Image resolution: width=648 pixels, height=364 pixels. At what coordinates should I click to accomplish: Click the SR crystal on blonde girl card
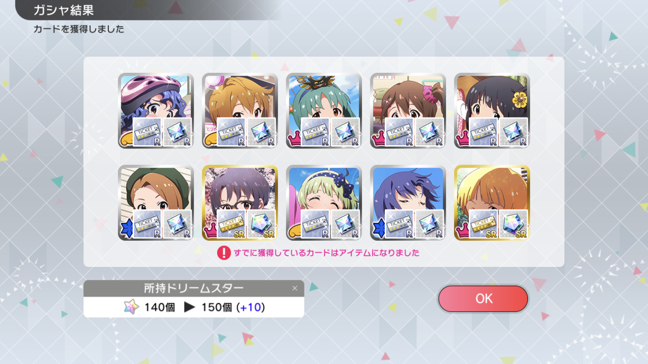[513, 224]
